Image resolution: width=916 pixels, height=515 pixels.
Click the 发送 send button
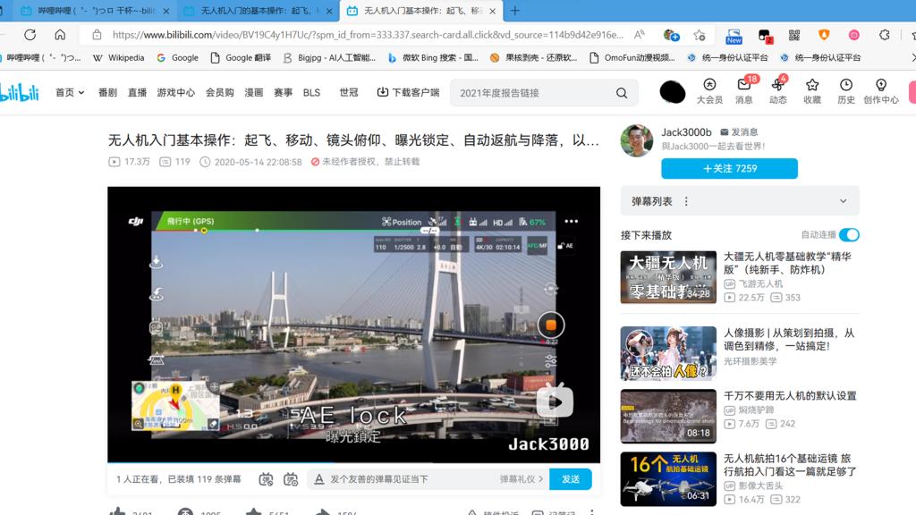point(570,479)
